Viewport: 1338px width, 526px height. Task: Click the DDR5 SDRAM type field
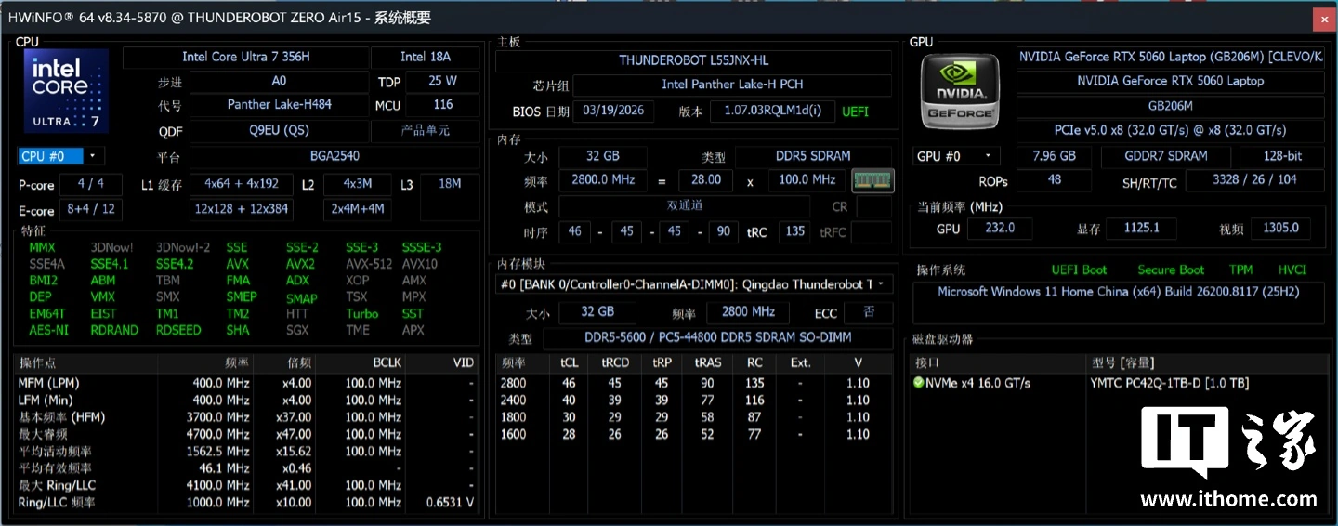(x=813, y=156)
